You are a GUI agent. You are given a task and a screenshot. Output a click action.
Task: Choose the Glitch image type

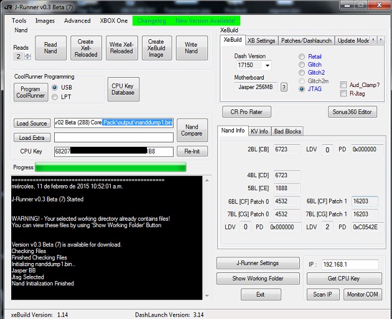(x=302, y=65)
